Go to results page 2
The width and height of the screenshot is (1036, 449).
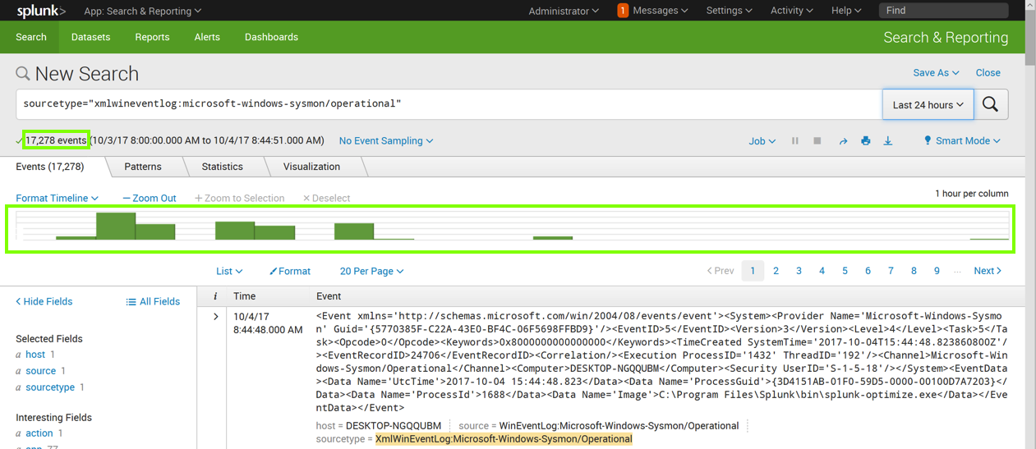(x=776, y=271)
